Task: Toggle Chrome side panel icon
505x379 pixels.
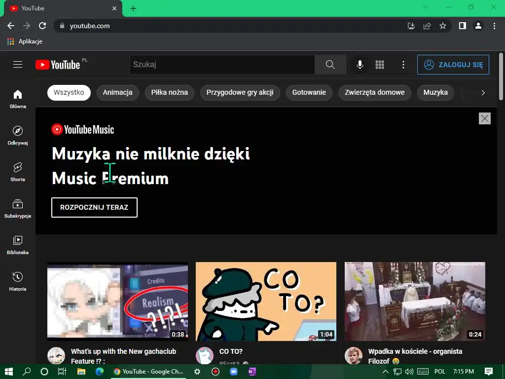Action: 463,26
